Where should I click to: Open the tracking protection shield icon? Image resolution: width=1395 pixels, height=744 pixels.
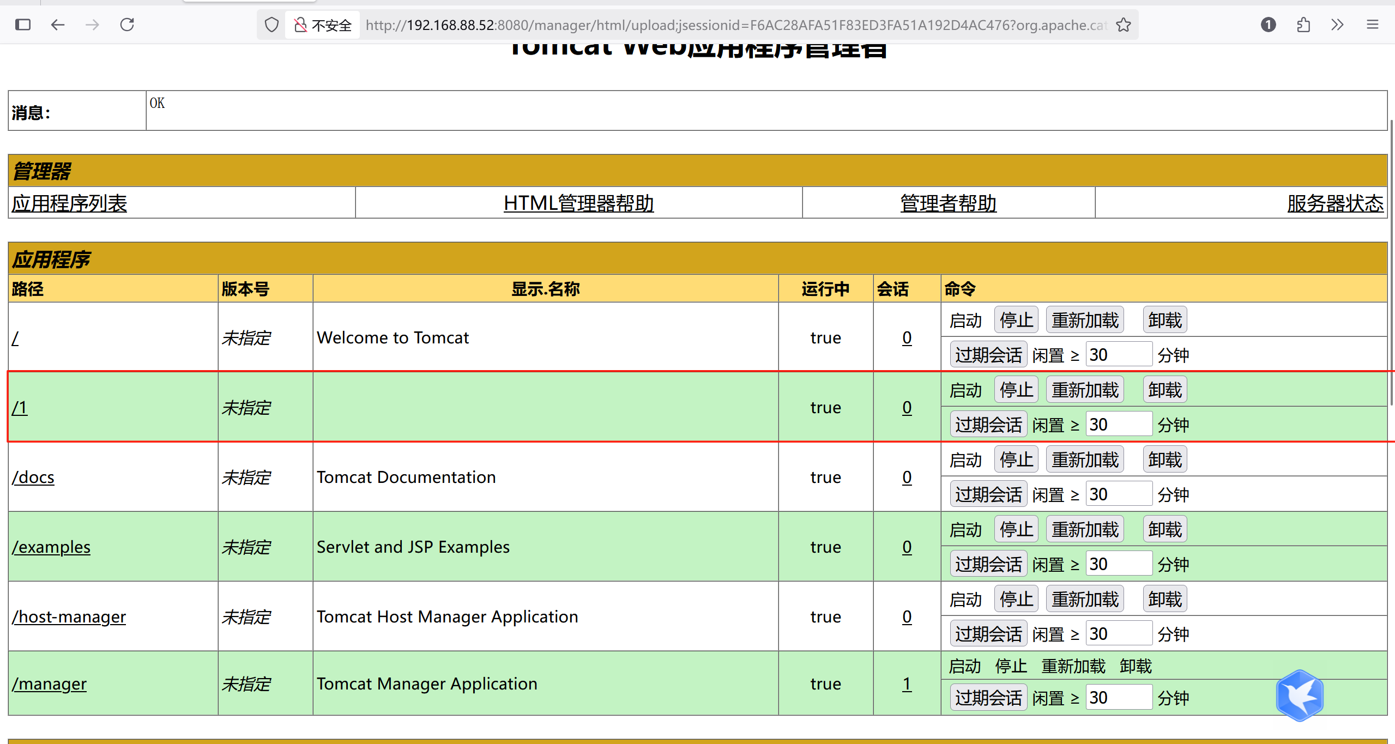point(271,25)
